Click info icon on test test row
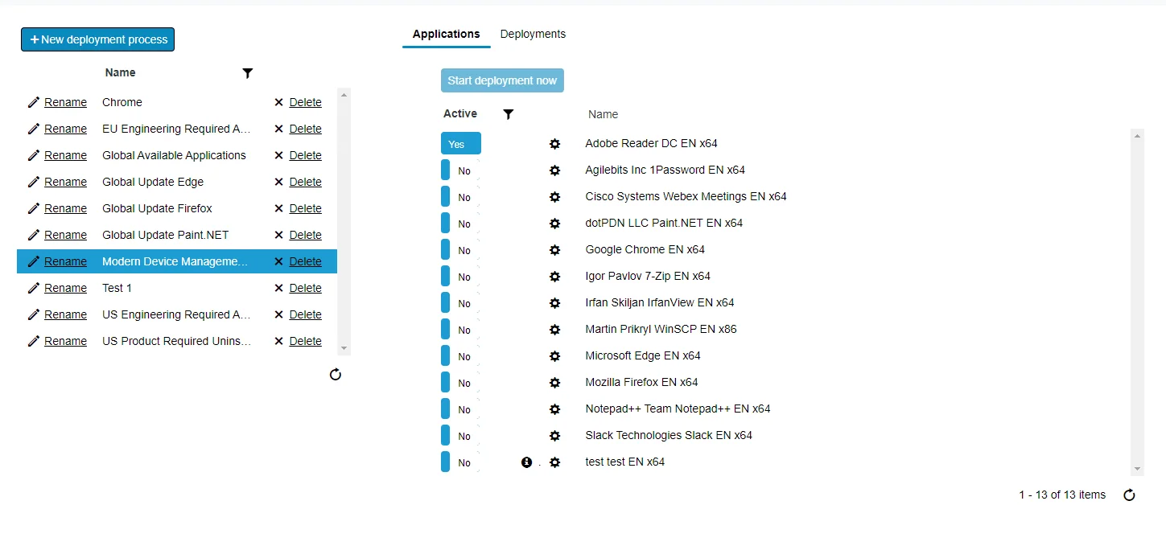The width and height of the screenshot is (1166, 542). click(x=526, y=462)
